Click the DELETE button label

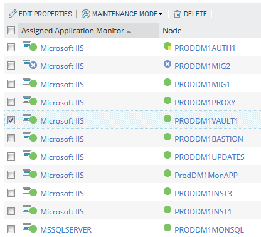195,14
